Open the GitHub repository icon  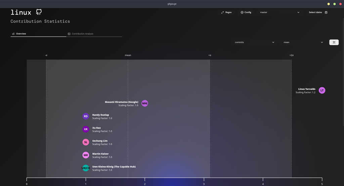(39, 12)
